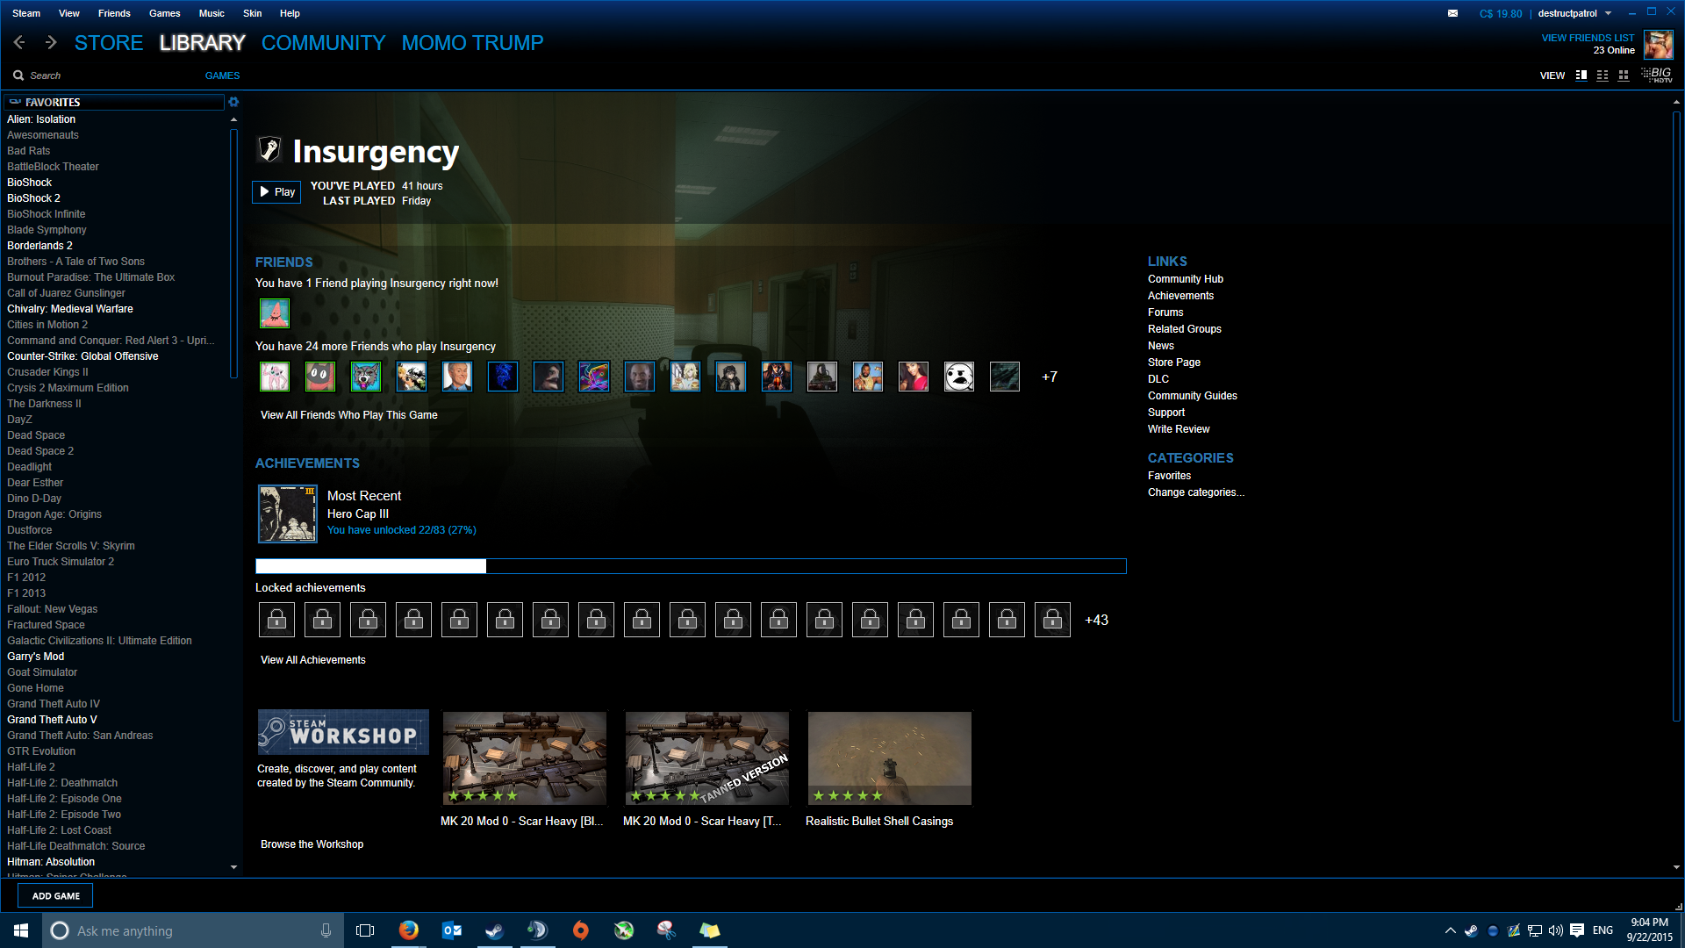Click the achievements progress bar
The image size is (1685, 948).
click(691, 566)
